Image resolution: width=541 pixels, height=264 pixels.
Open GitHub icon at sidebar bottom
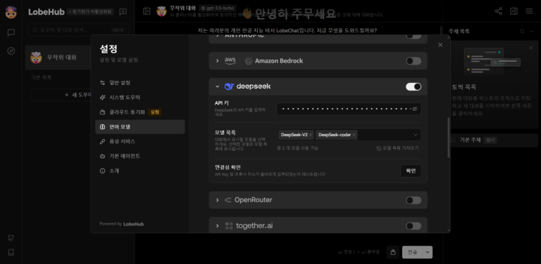point(11,238)
